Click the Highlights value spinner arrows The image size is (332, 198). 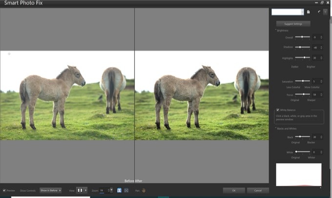(x=321, y=58)
